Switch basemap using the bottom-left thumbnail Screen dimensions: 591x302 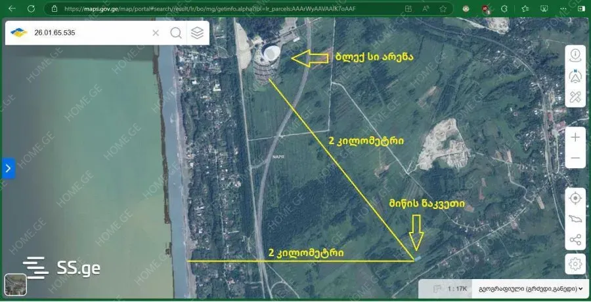(x=16, y=284)
